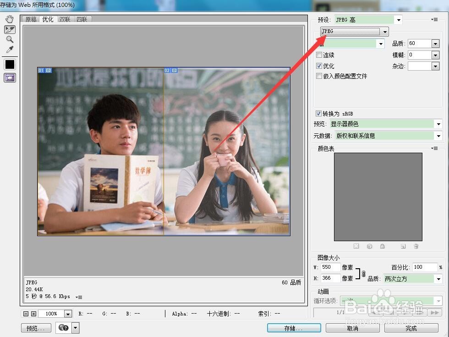Open the 两次立方 resample quality dropdown
The height and width of the screenshot is (337, 449).
click(x=413, y=279)
